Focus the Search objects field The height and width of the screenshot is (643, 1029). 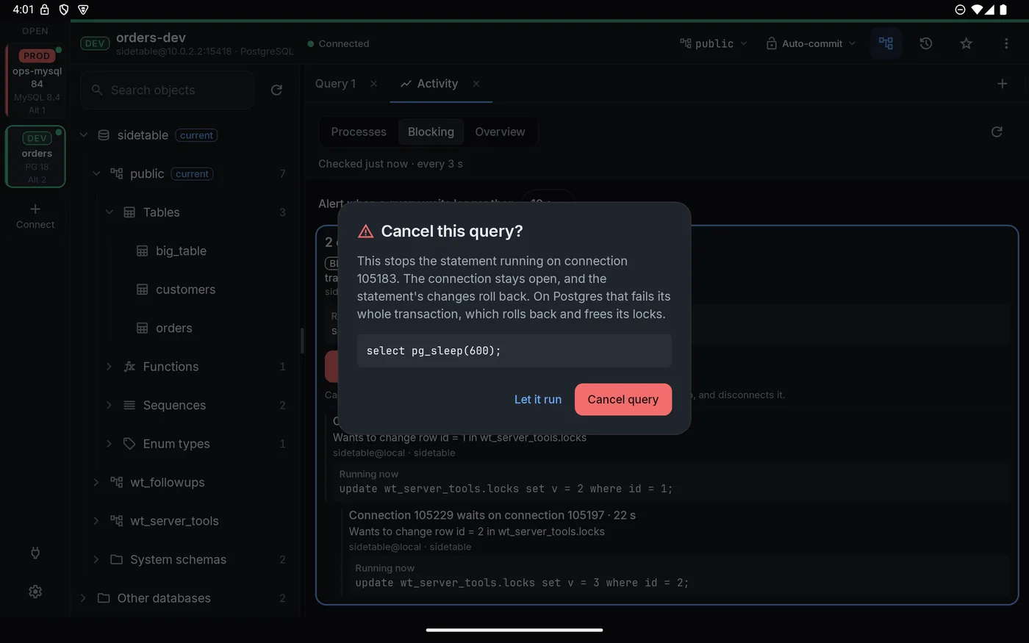[x=168, y=90]
